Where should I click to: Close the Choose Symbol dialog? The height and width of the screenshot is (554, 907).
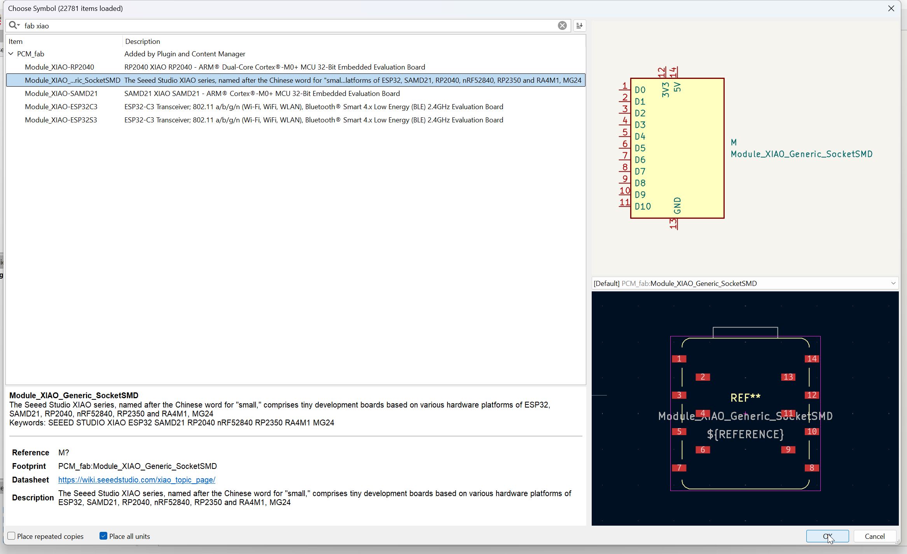(x=891, y=9)
